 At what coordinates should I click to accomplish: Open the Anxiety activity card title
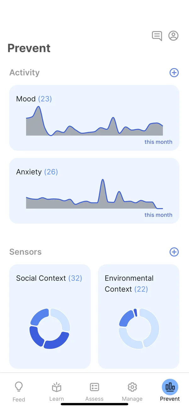[29, 172]
